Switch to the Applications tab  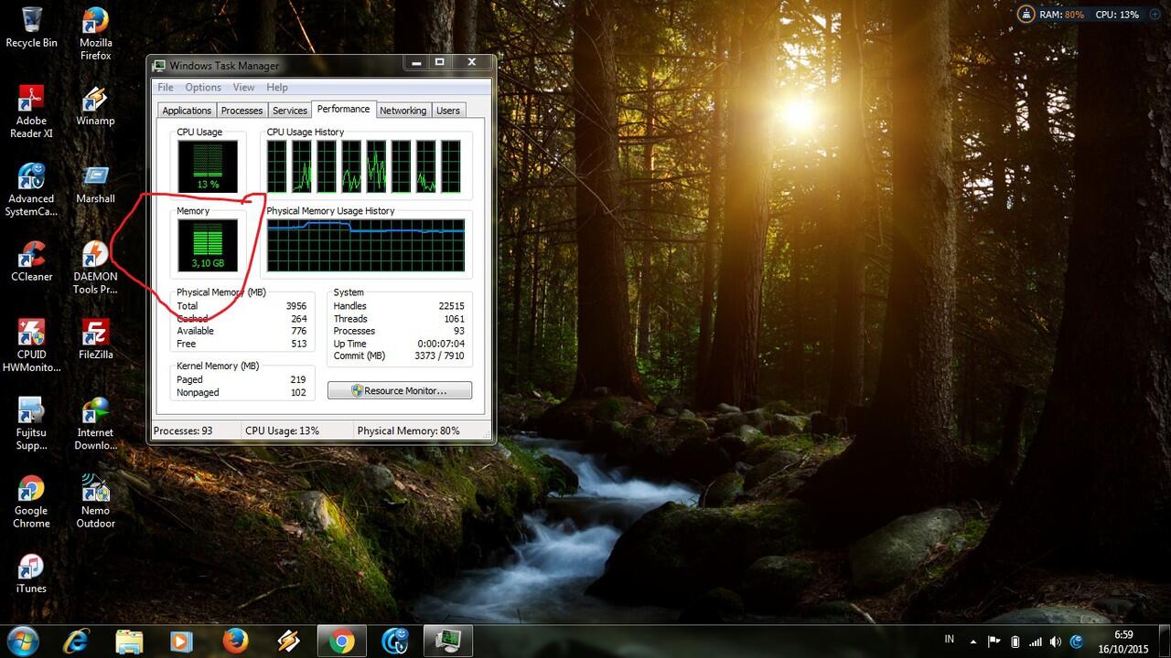(187, 111)
